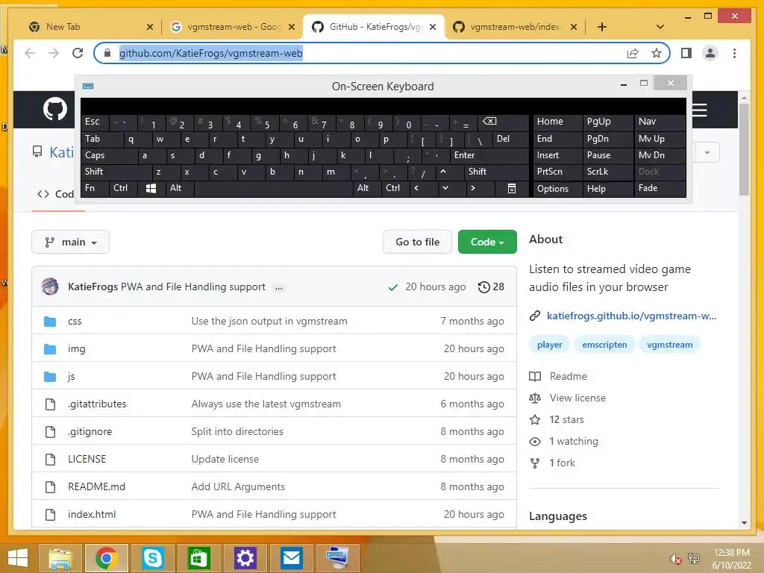Open the index.html file

(x=92, y=514)
